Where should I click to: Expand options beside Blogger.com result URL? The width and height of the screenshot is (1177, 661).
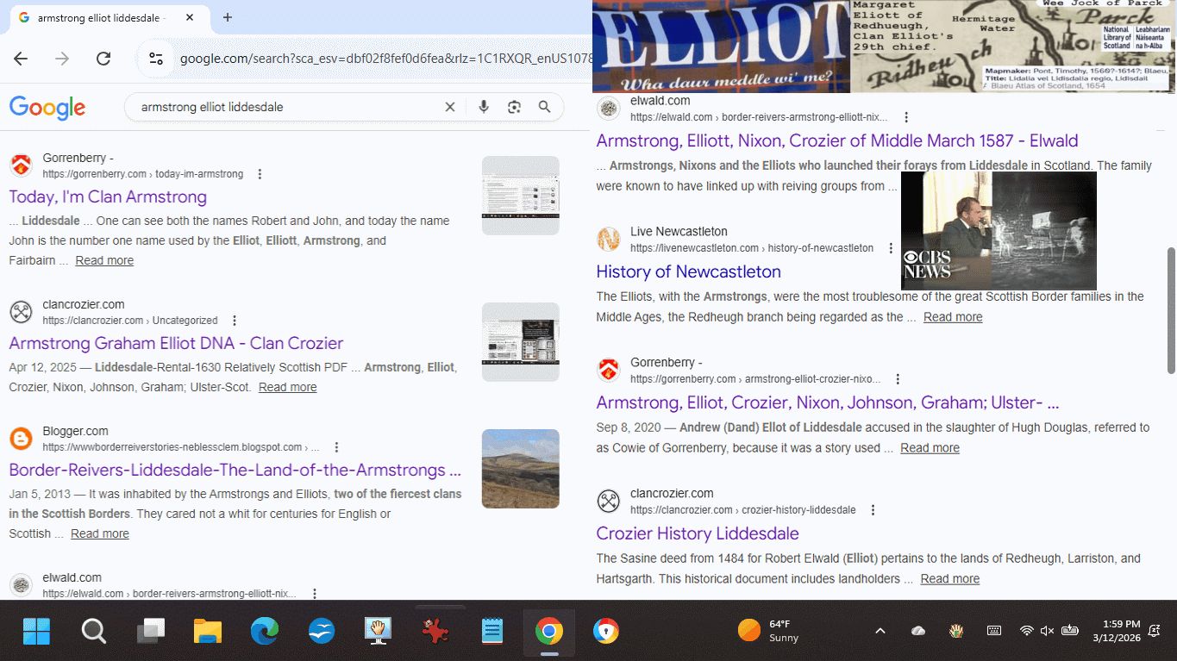point(336,447)
